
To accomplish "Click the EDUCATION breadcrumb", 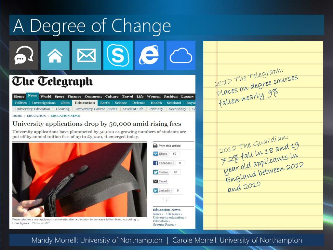I will pos(36,116).
